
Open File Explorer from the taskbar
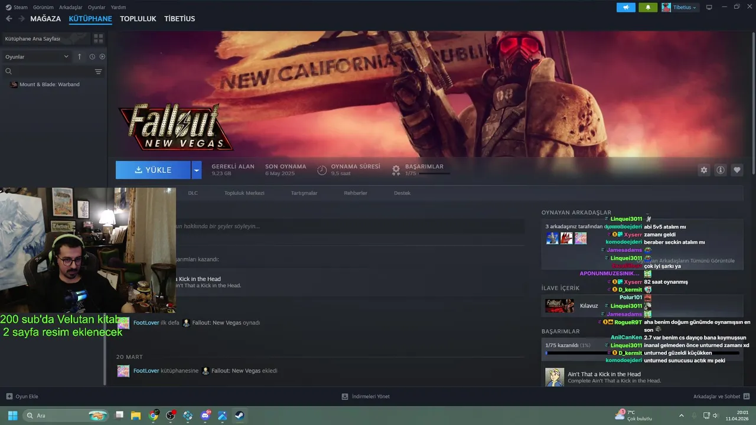tap(136, 416)
